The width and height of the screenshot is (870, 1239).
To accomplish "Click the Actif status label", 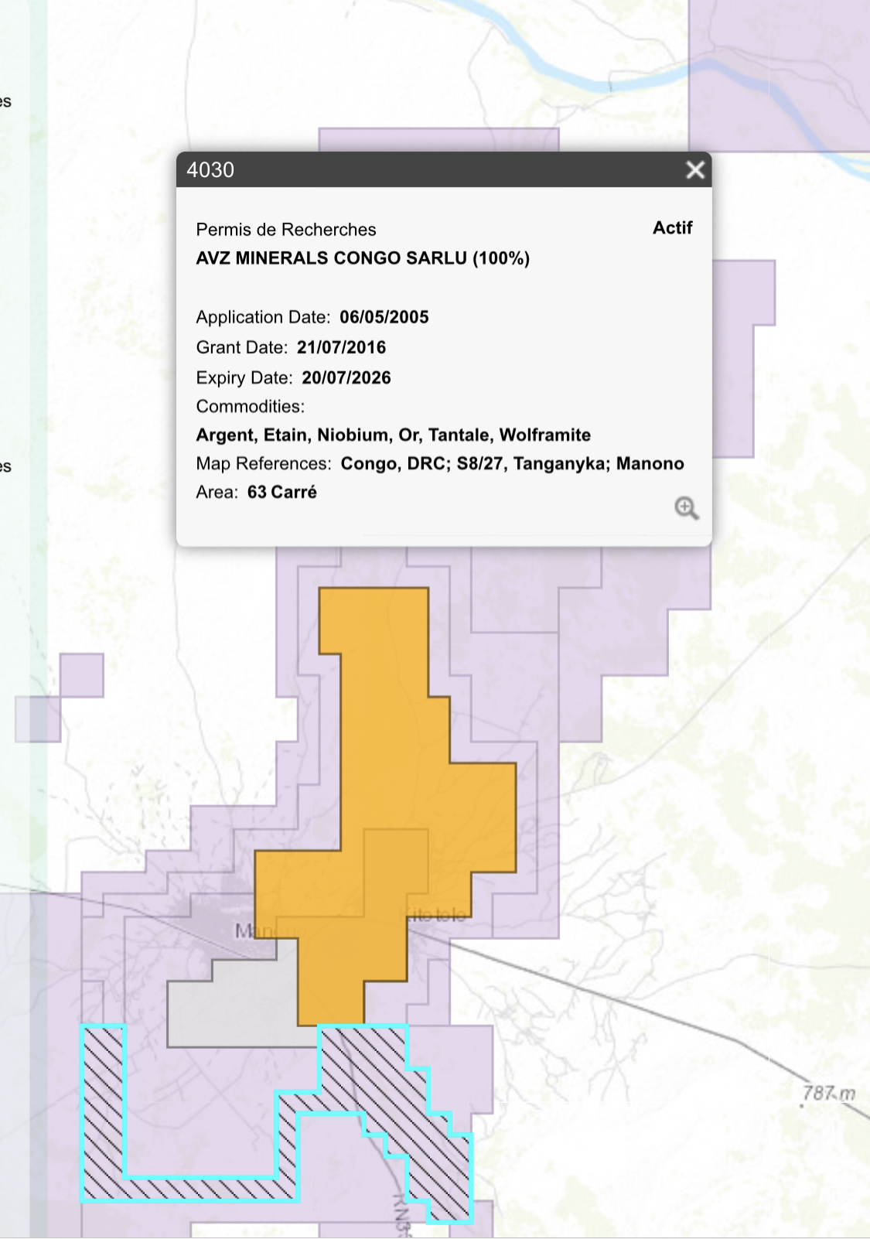I will [672, 227].
